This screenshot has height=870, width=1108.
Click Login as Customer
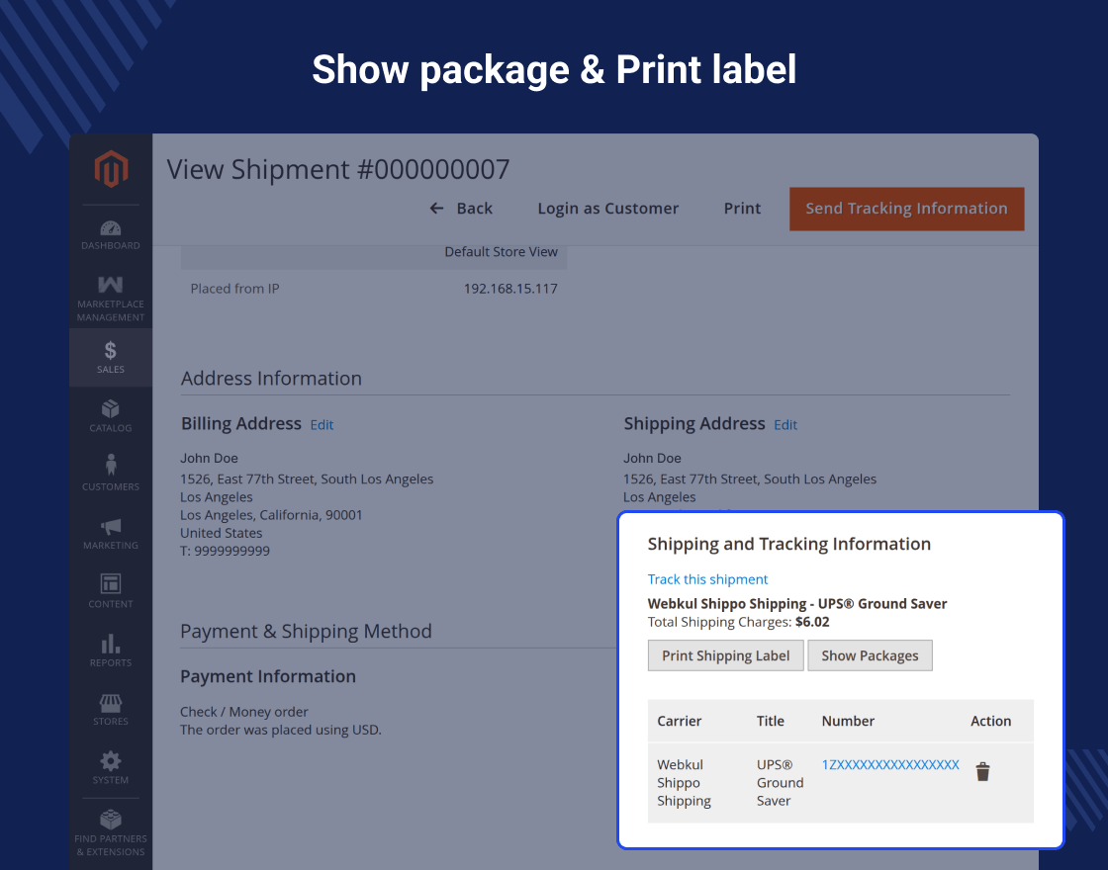click(607, 209)
